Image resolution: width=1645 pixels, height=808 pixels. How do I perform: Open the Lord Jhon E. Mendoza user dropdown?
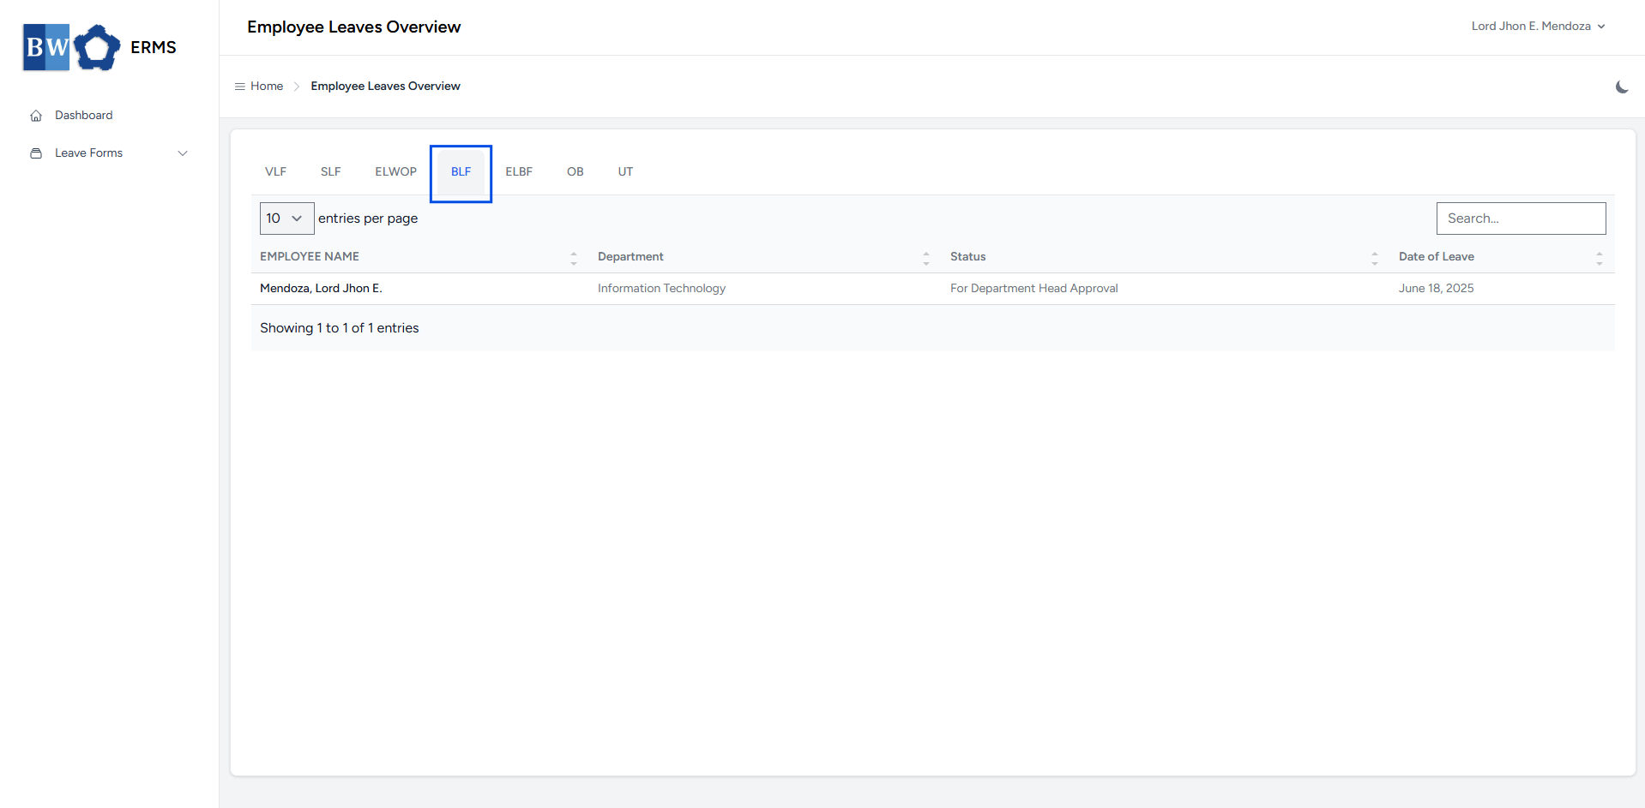click(x=1538, y=27)
